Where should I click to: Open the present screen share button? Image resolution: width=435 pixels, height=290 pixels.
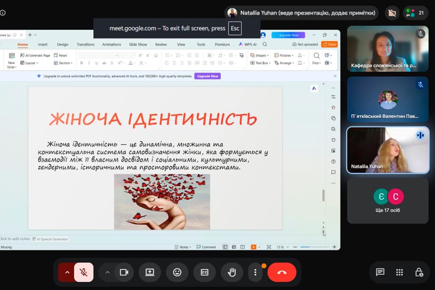pos(150,272)
